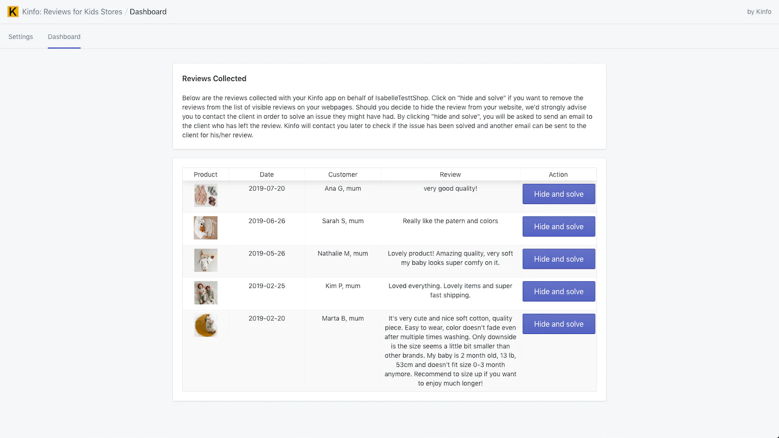Click the Dashboard breadcrumb title
This screenshot has height=438, width=779.
point(148,12)
